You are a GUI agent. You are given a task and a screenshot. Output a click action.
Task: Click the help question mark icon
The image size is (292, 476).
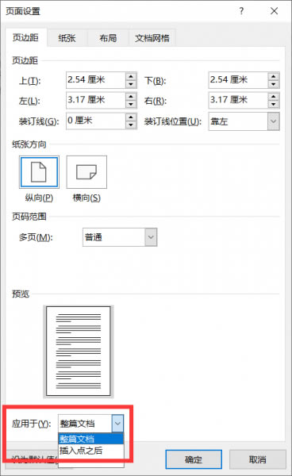[x=241, y=11]
